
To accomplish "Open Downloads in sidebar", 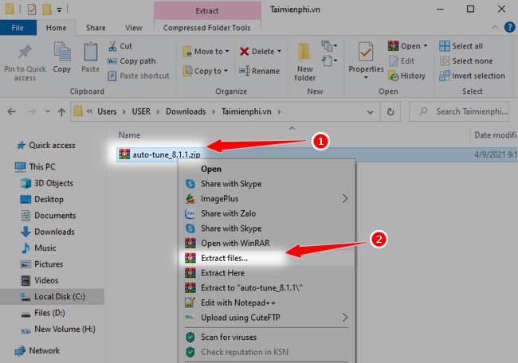I will pos(48,232).
